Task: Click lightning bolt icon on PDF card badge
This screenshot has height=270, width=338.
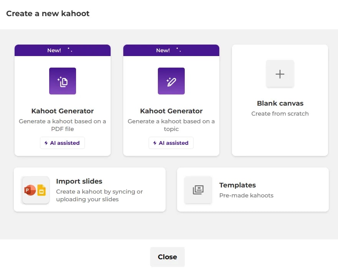Action: tap(46, 143)
